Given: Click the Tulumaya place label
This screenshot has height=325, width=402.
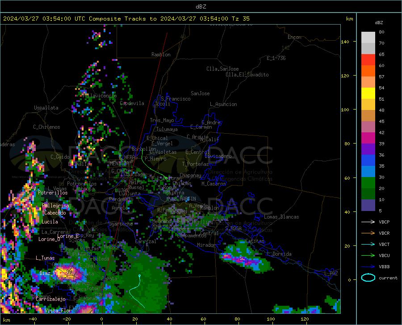Looking at the screenshot, I should pyautogui.click(x=167, y=129).
